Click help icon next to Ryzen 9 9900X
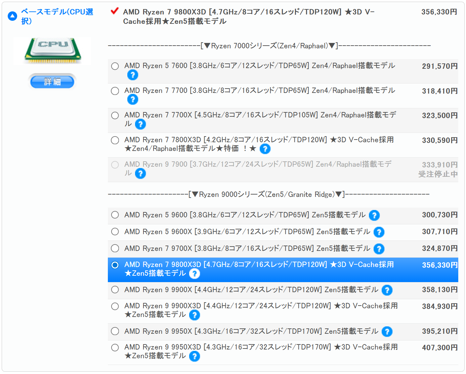This screenshot has height=374, width=466. tap(387, 290)
